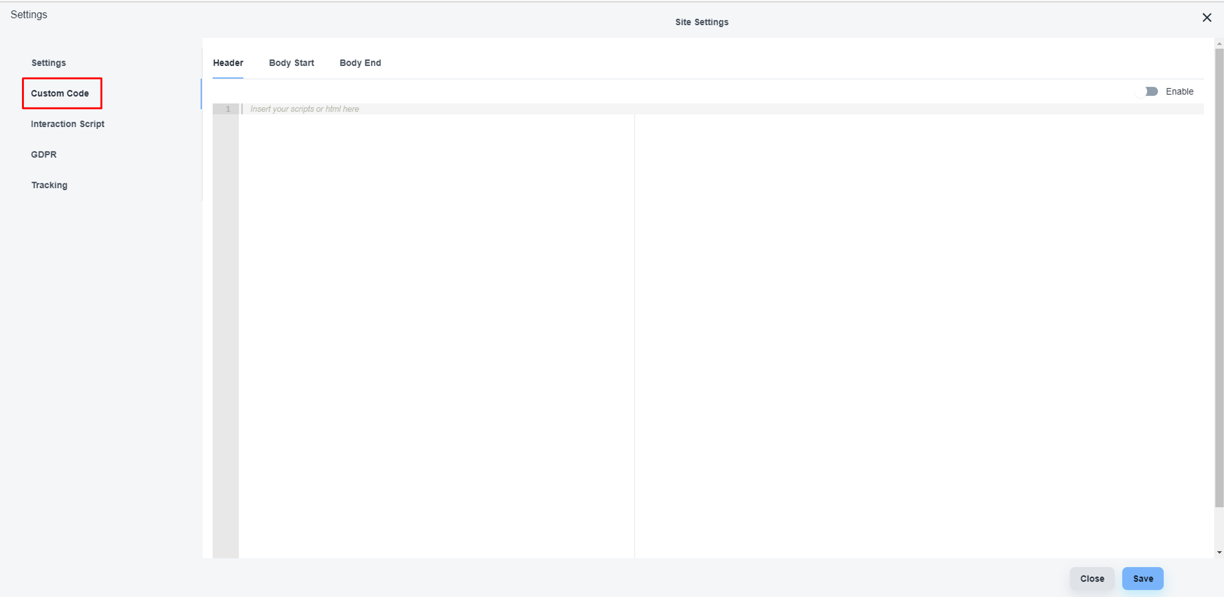Select Custom Code in the sidebar
The image size is (1224, 597).
pyautogui.click(x=60, y=93)
